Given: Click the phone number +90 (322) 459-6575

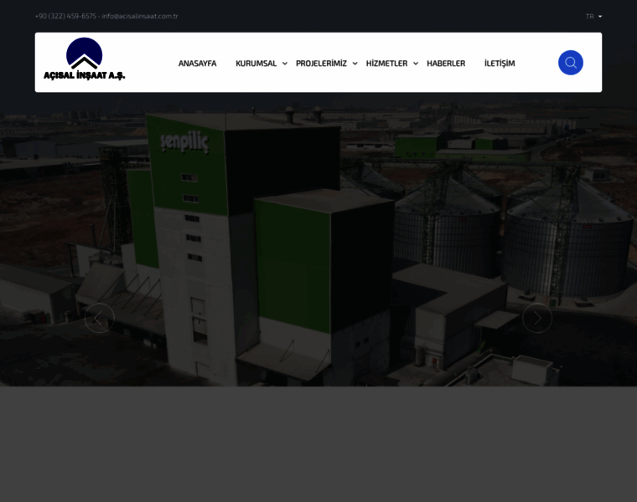Looking at the screenshot, I should point(65,16).
